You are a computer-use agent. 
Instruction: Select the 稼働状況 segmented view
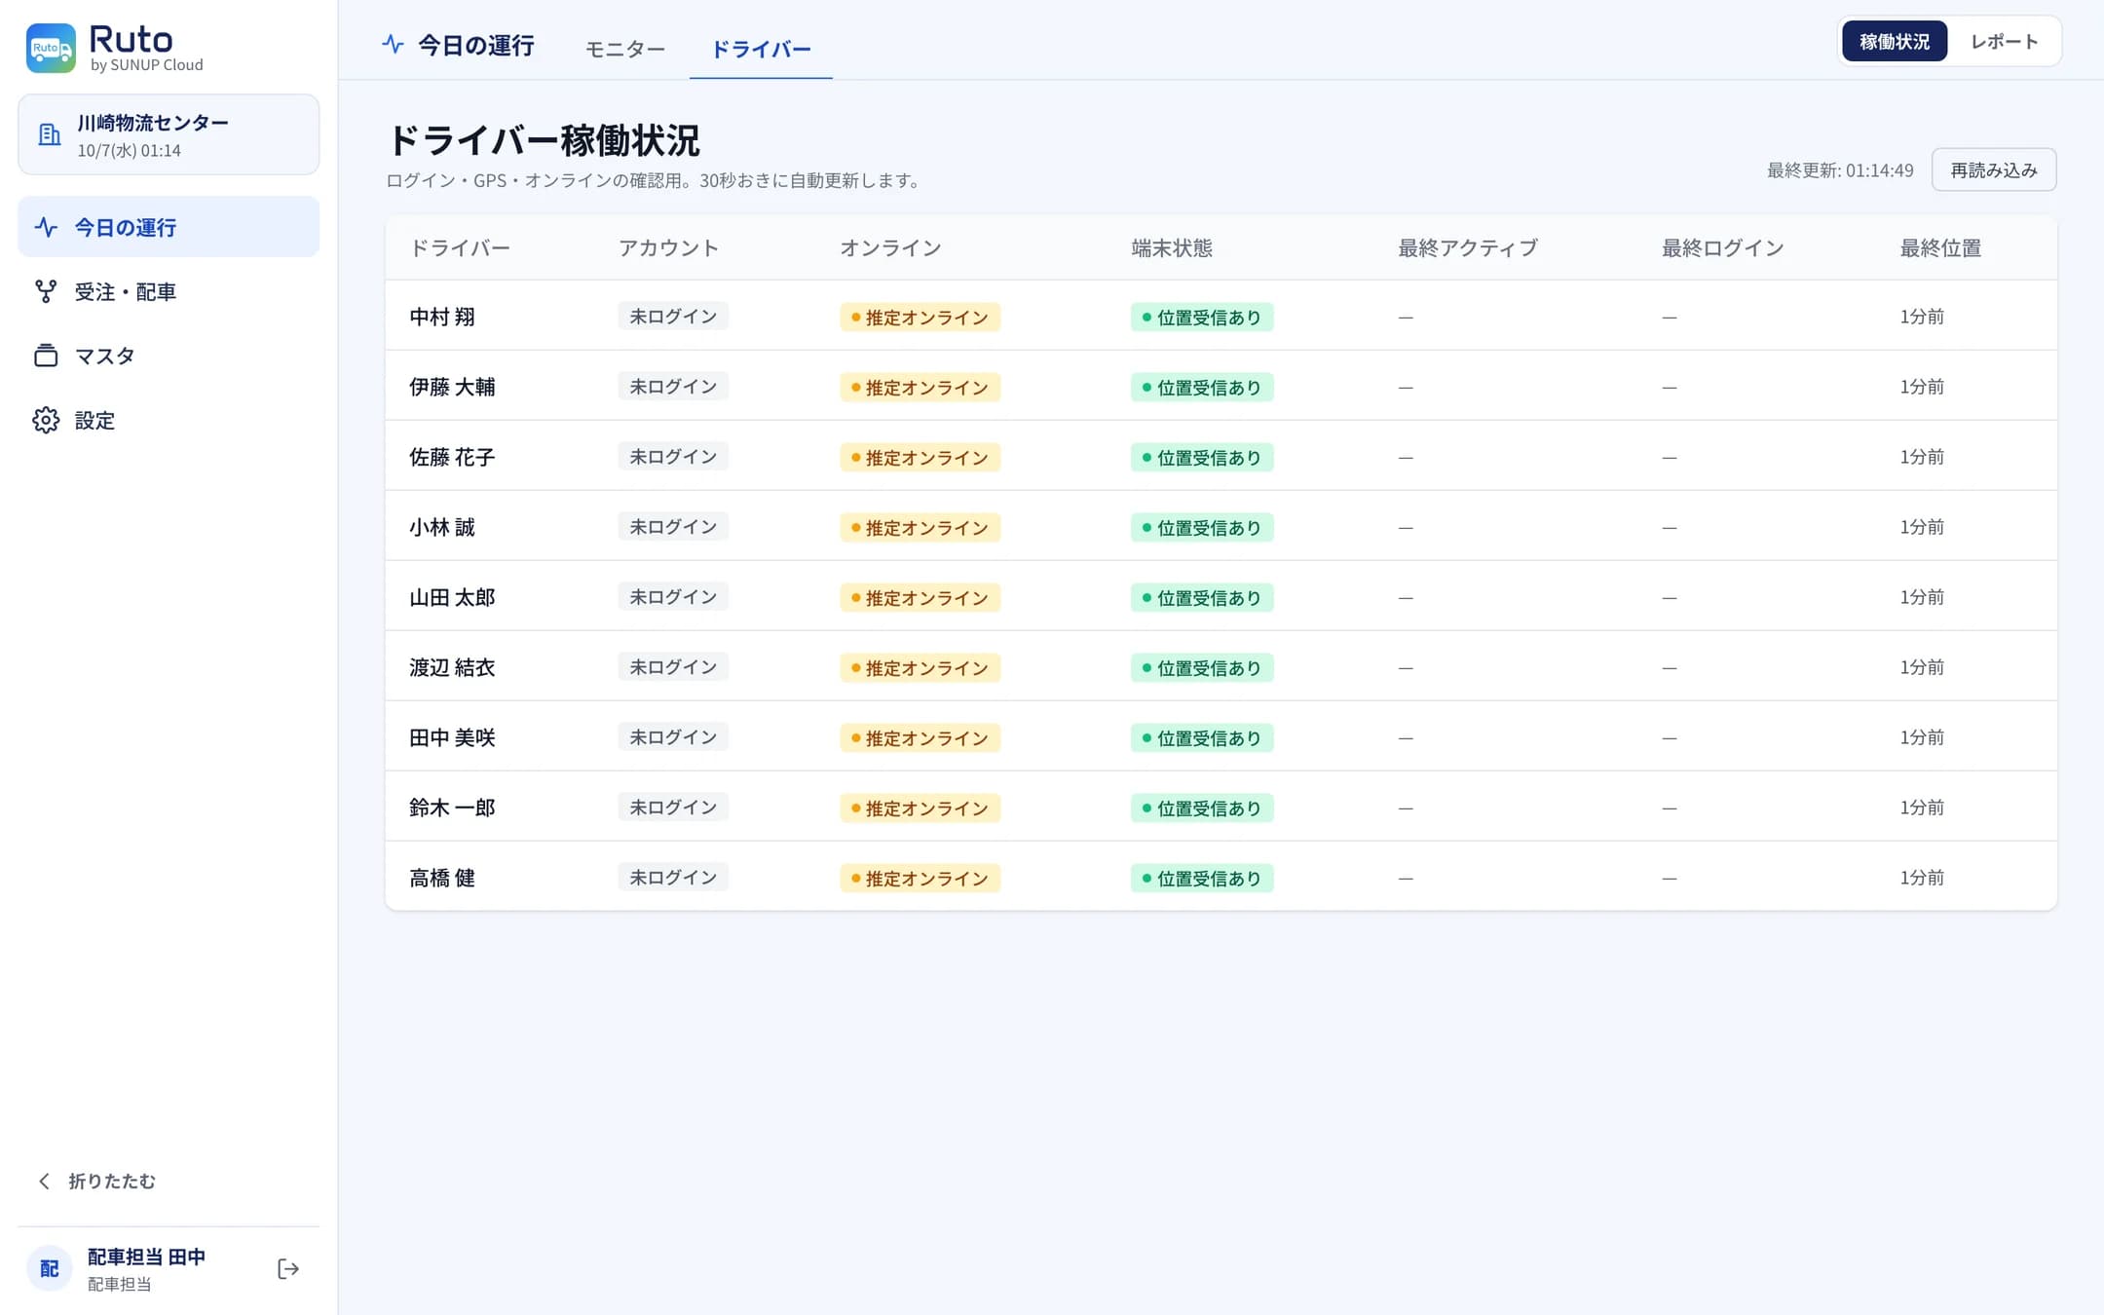(1895, 41)
